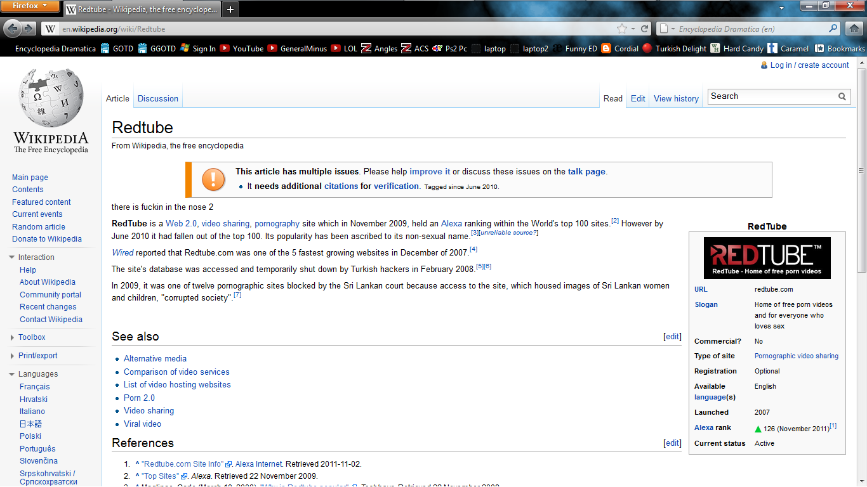The image size is (867, 487).
Task: Open a new tab with the plus button
Action: click(x=230, y=10)
